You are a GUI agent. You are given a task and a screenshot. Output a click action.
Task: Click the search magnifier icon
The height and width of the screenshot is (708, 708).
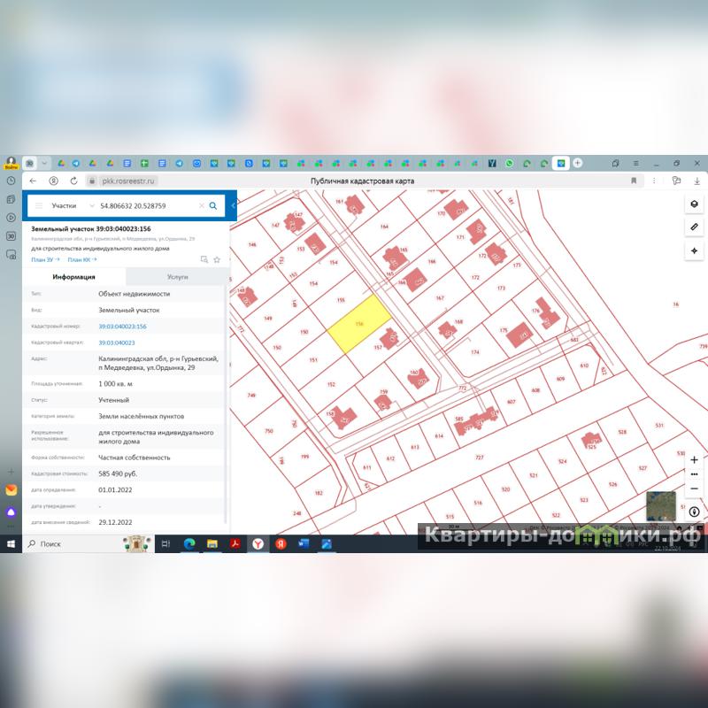coord(213,205)
